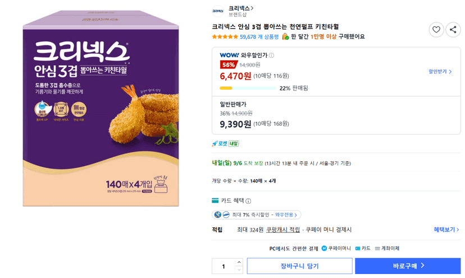Click the share icon
The image size is (465, 278).
coord(453,30)
